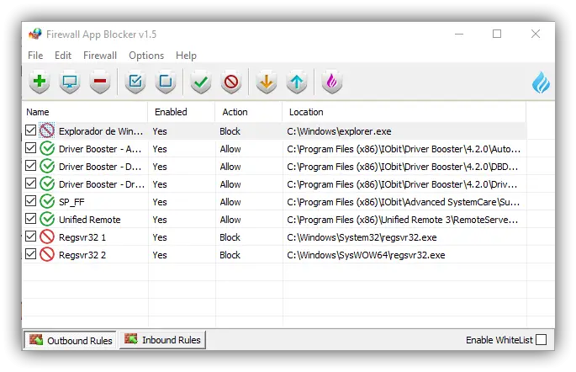This screenshot has width=576, height=372.
Task: Click the C:\Windows\explorer.exe location cell
Action: pos(339,131)
